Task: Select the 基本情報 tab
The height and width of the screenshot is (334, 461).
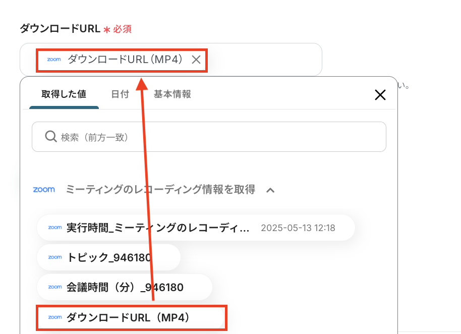Action: tap(172, 94)
